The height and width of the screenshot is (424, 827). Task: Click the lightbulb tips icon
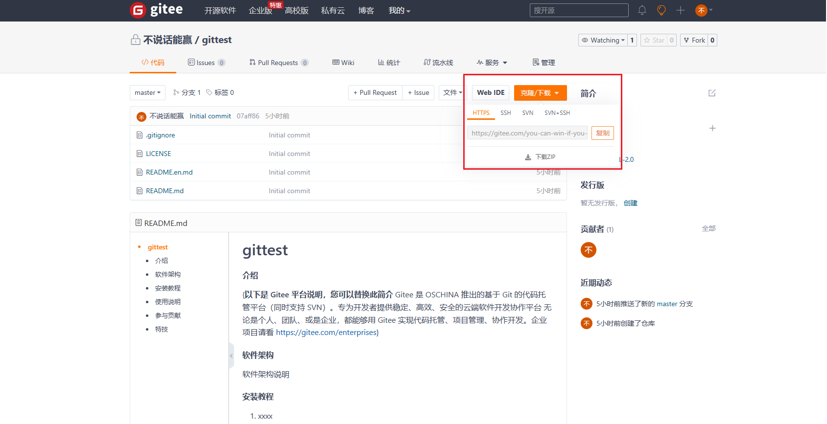pyautogui.click(x=661, y=10)
